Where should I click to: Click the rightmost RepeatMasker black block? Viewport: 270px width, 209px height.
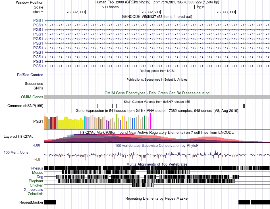click(x=260, y=202)
